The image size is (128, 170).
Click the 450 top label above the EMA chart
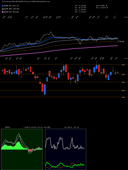pos(90,17)
